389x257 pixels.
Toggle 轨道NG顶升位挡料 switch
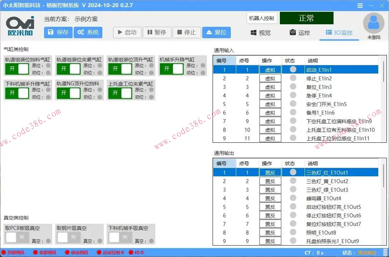click(x=69, y=93)
